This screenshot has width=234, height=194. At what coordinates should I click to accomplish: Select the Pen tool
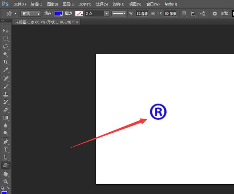(x=6, y=142)
